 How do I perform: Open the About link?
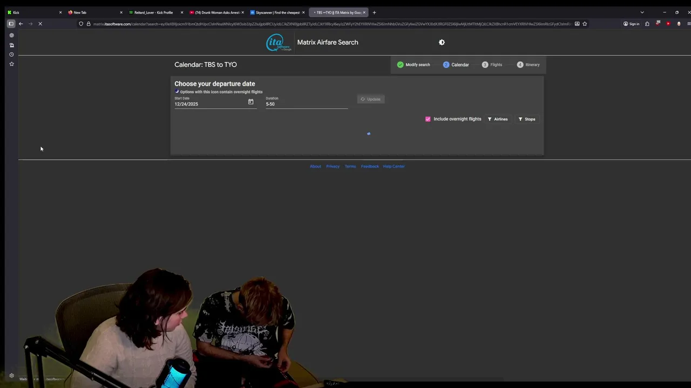point(315,167)
